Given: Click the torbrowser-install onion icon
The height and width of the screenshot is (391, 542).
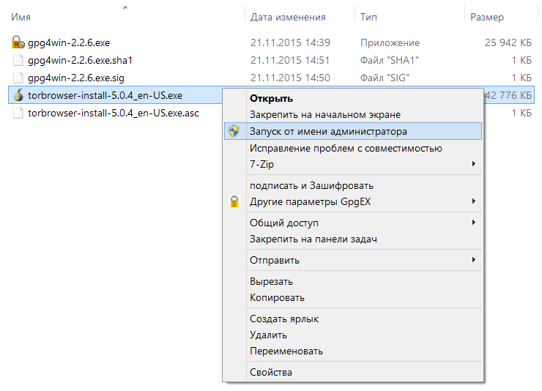Looking at the screenshot, I should (18, 95).
